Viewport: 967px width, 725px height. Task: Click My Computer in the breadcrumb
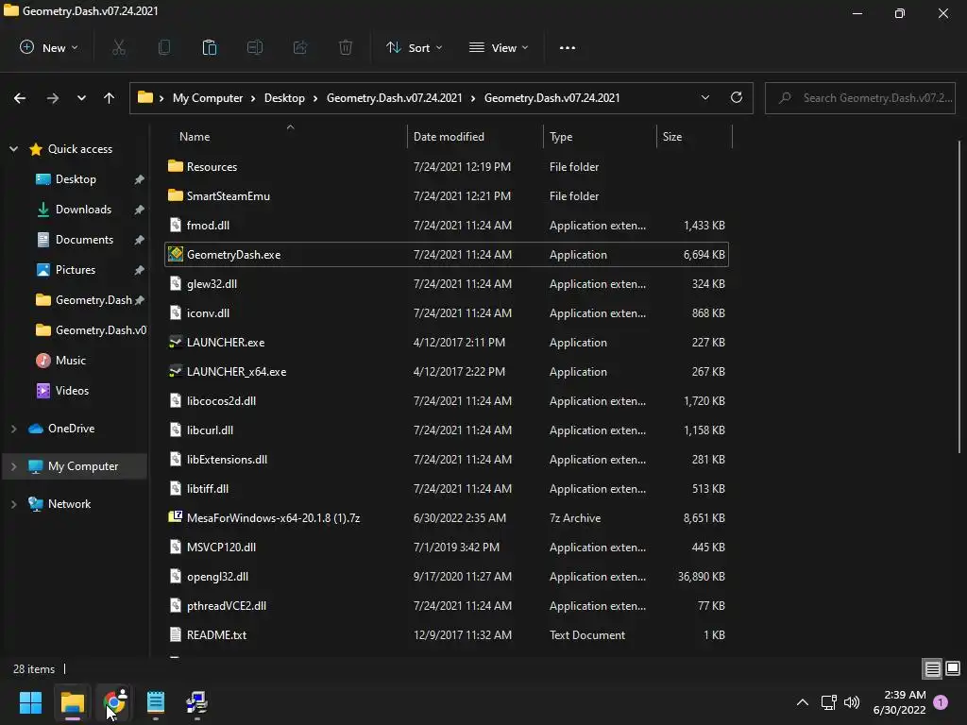point(208,98)
